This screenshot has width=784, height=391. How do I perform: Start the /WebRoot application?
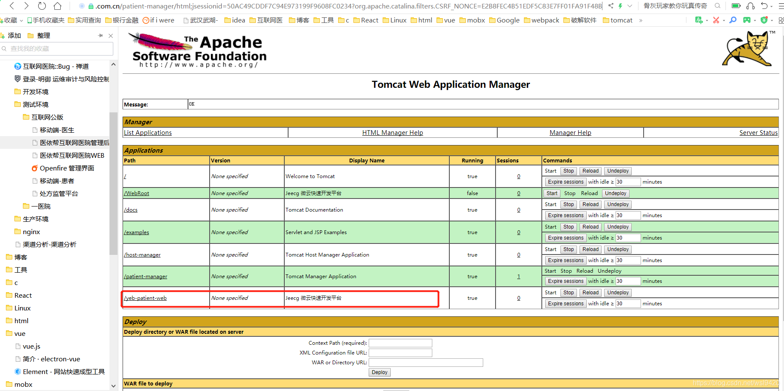[x=552, y=193]
